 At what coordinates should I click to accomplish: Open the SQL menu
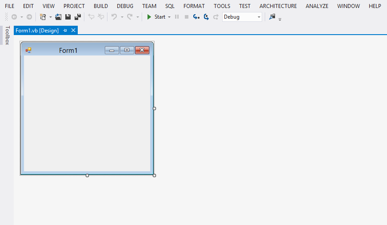pos(170,6)
